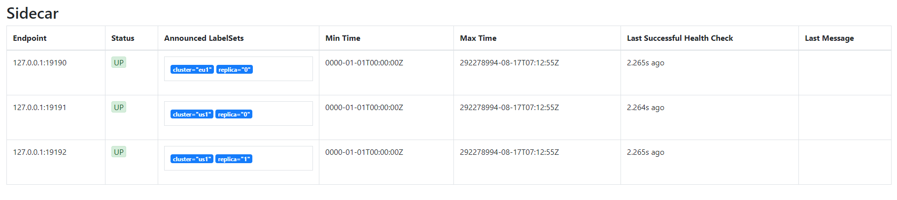Click the Last Successful Health Check header

pos(680,38)
